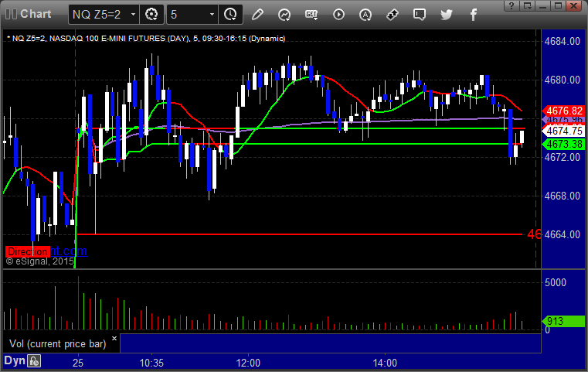Open the time template clock icon
Viewport: 588px width, 372px height.
coord(230,15)
